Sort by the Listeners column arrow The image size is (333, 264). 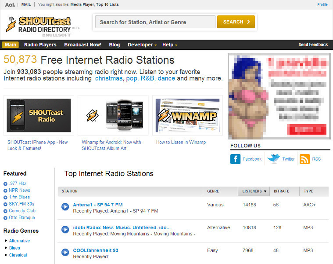[265, 191]
